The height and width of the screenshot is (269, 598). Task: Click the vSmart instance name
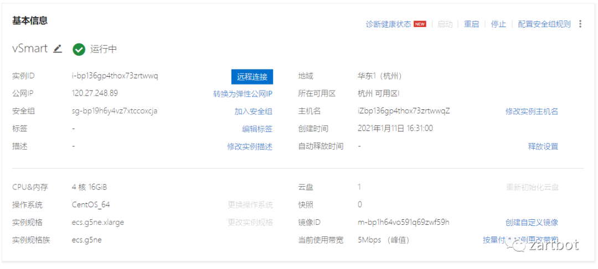(30, 49)
